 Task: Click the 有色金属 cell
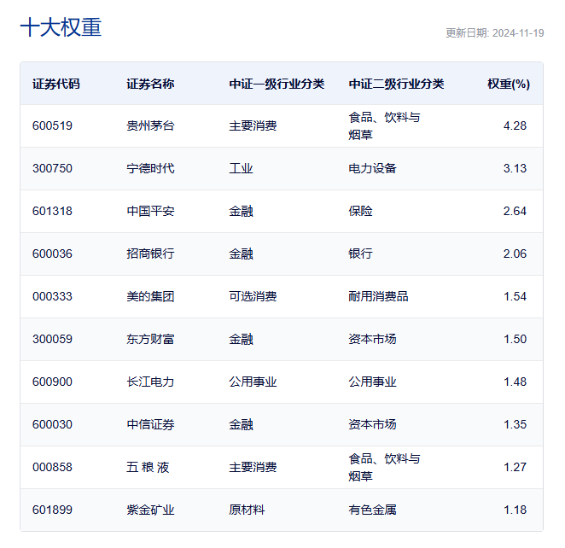372,510
